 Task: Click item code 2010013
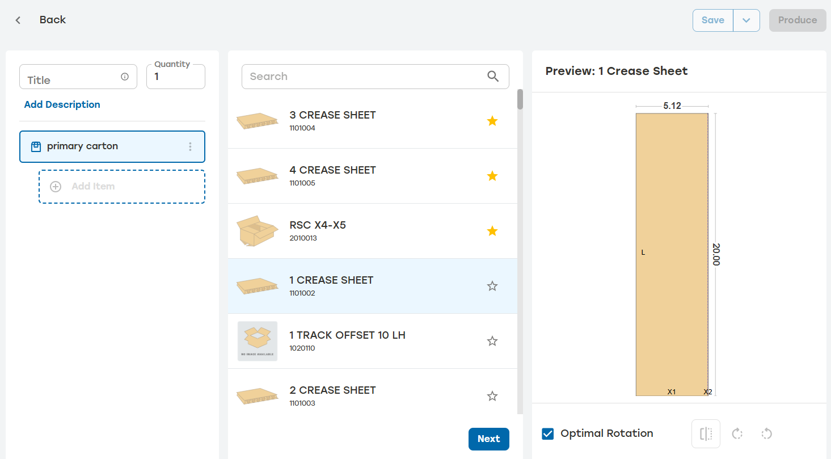[x=303, y=238]
